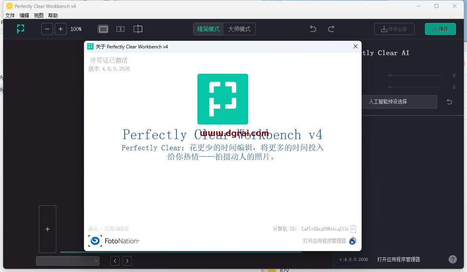Switch to 大师模式 master mode
The width and height of the screenshot is (467, 272).
click(239, 29)
